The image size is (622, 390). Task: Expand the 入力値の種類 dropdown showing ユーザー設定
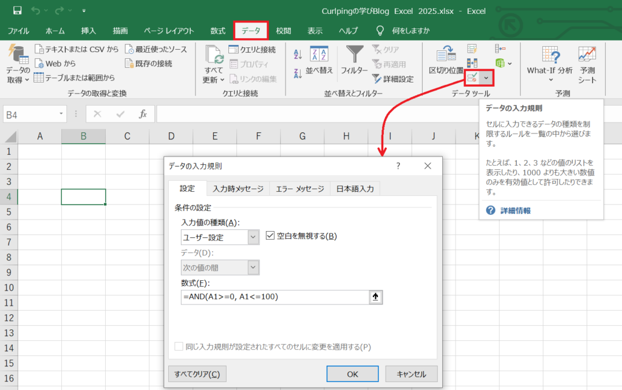pyautogui.click(x=253, y=237)
